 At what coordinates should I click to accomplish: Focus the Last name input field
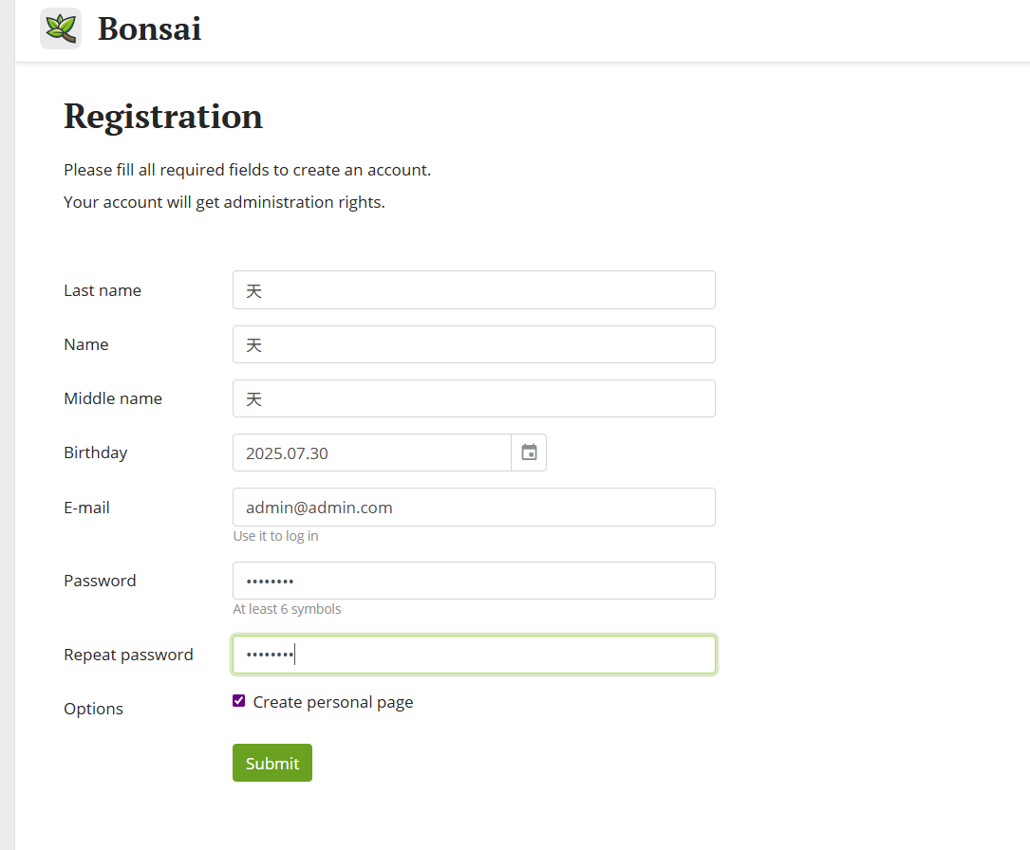474,290
